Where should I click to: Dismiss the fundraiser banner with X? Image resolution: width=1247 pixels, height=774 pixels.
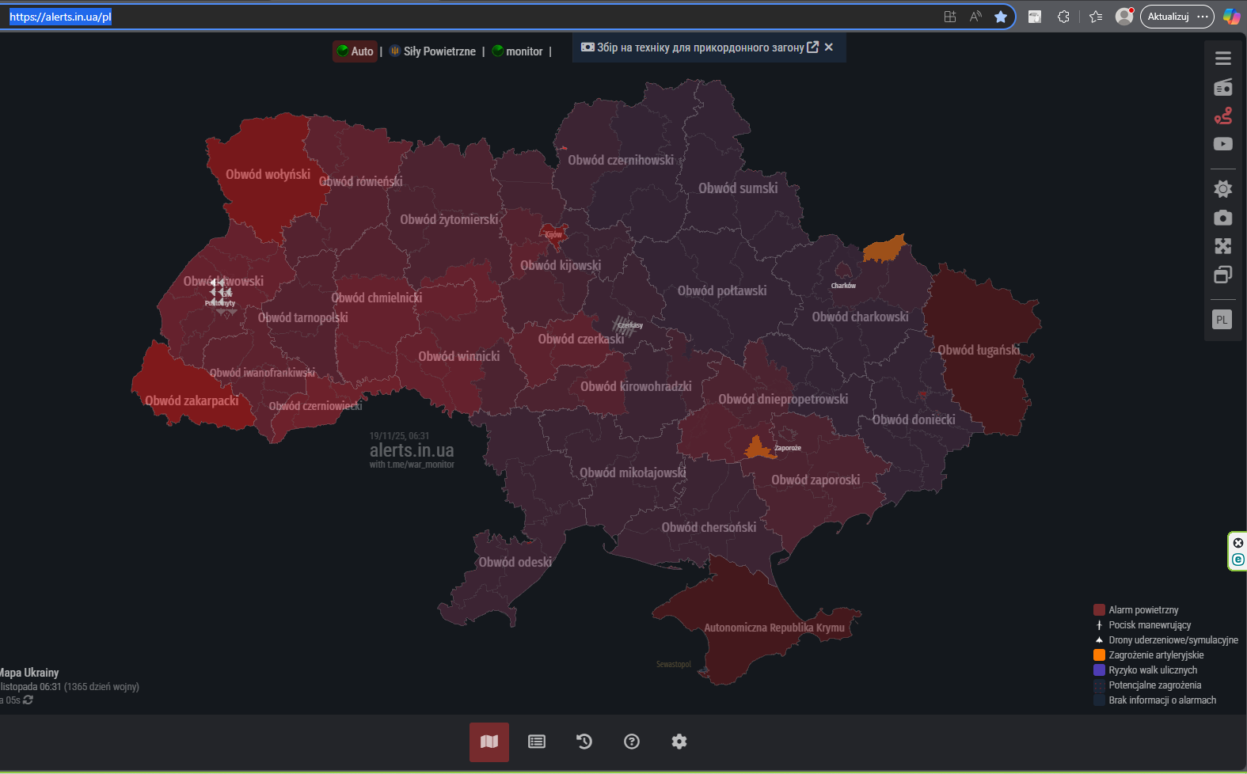[828, 47]
